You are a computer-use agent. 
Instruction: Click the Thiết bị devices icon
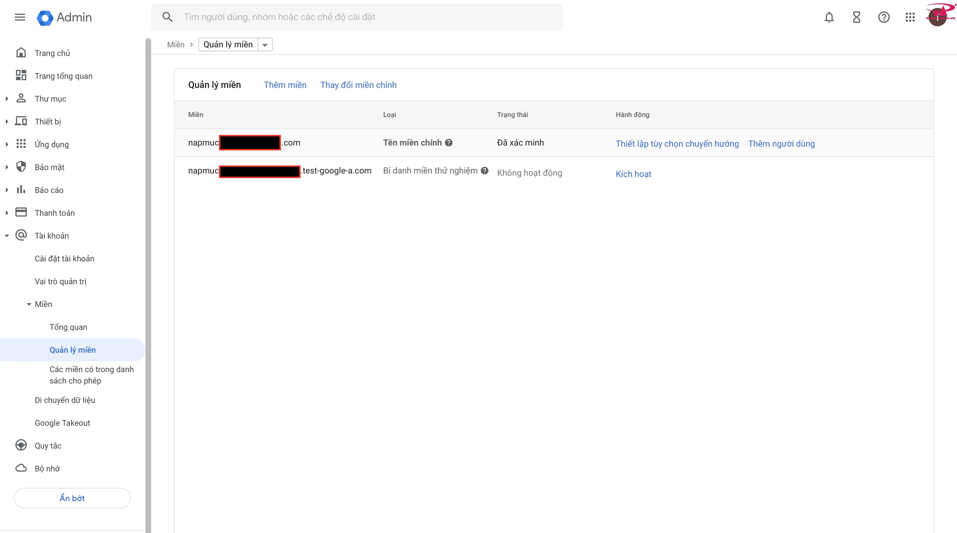[21, 121]
